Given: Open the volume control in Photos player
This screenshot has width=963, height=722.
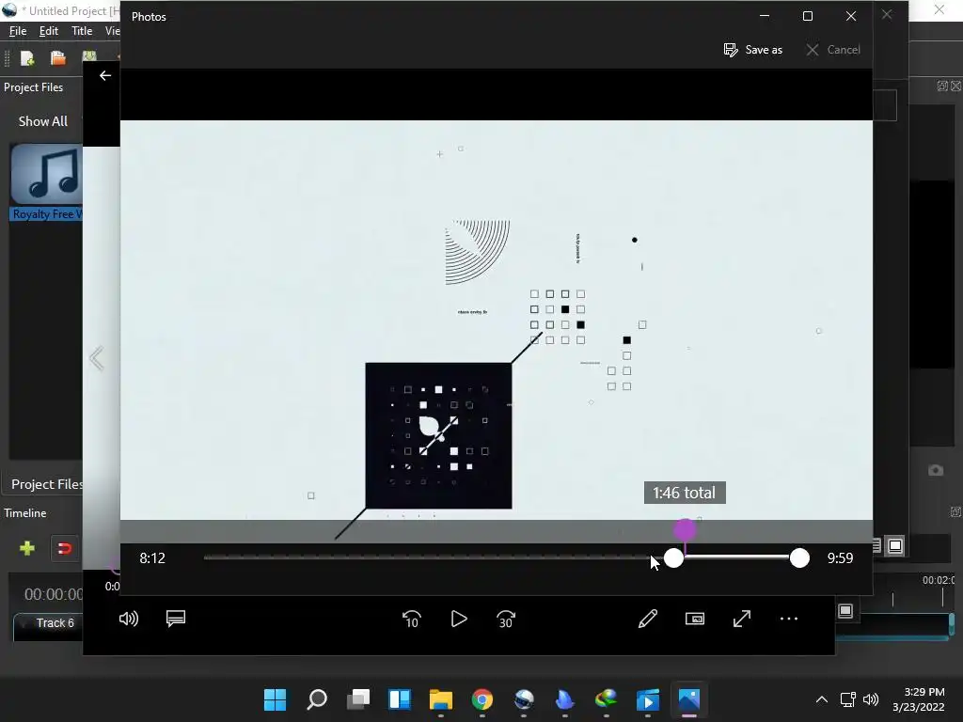Looking at the screenshot, I should coord(128,619).
